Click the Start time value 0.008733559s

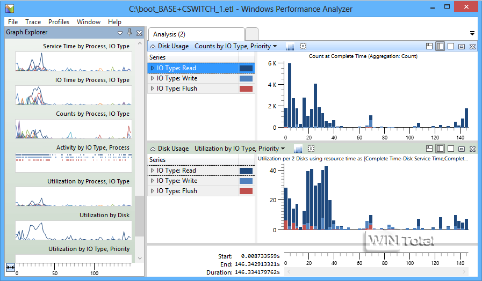(261, 256)
